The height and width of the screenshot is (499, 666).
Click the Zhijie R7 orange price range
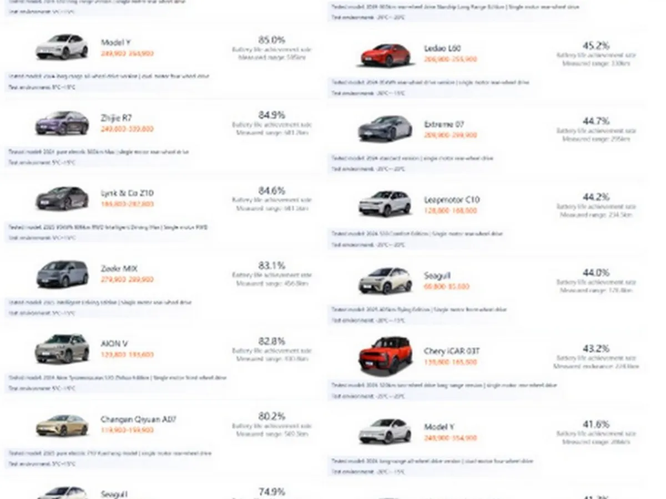point(127,129)
